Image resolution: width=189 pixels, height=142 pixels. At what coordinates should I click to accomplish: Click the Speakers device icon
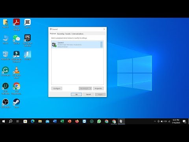54,45
